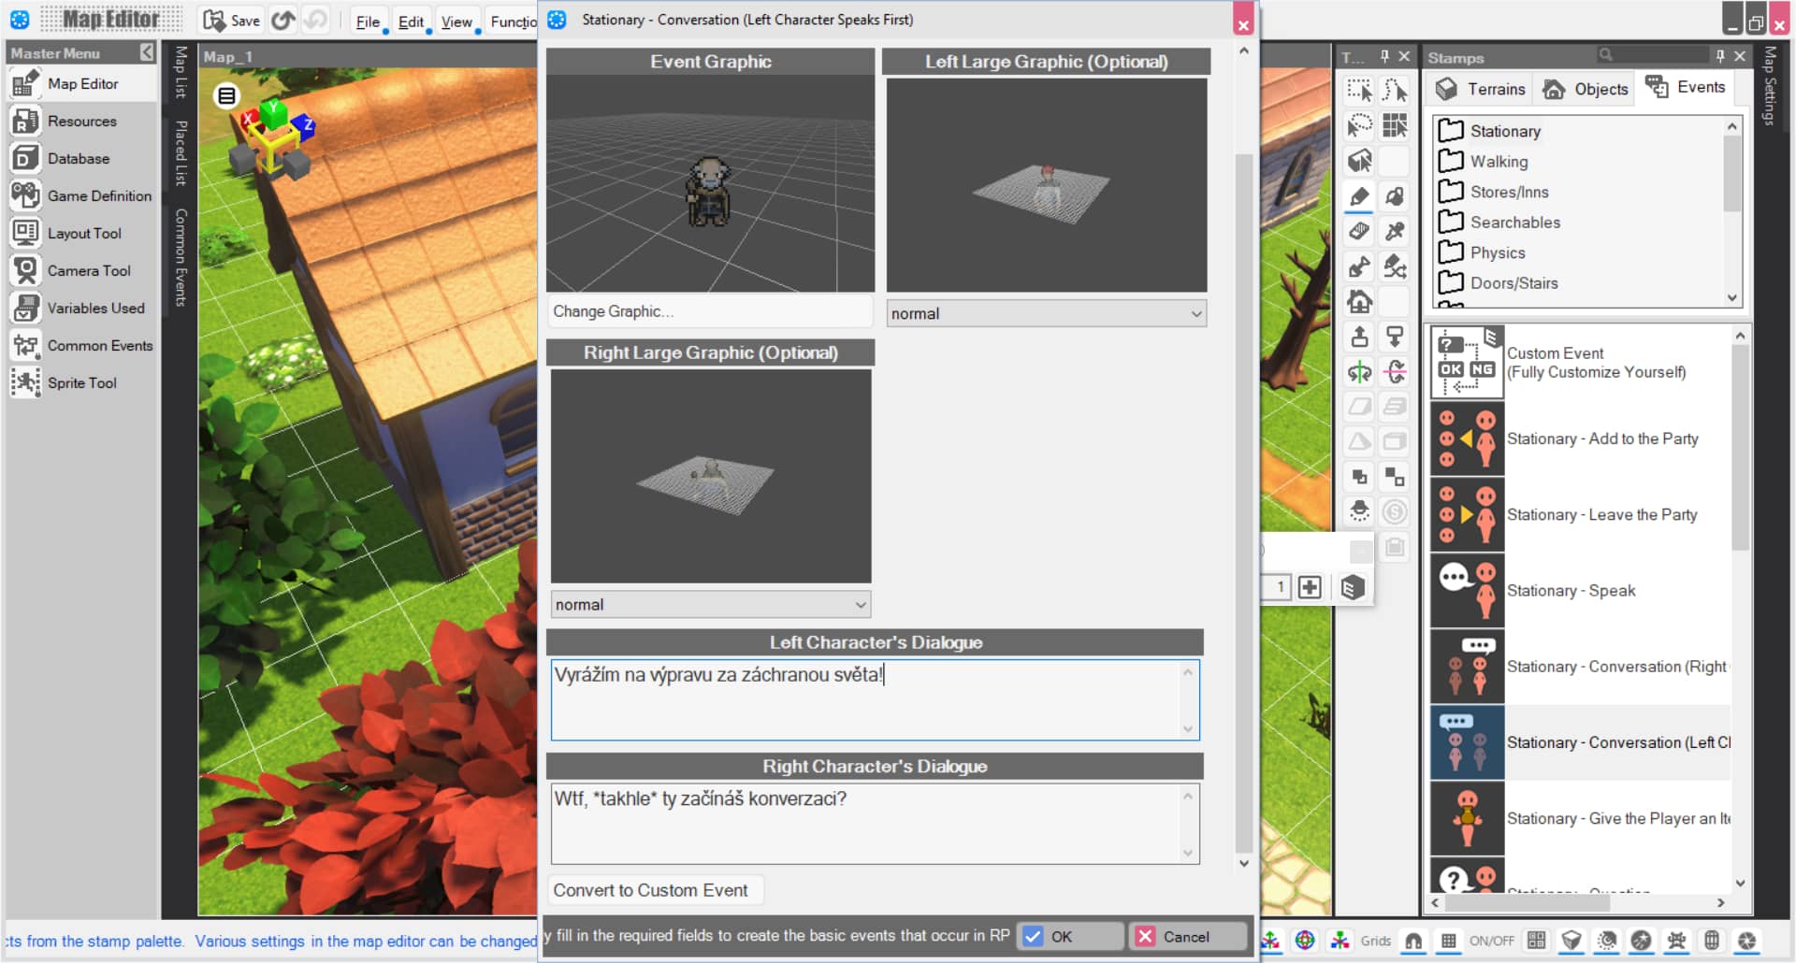Pick the house building tool
The image size is (1796, 963).
(1359, 302)
